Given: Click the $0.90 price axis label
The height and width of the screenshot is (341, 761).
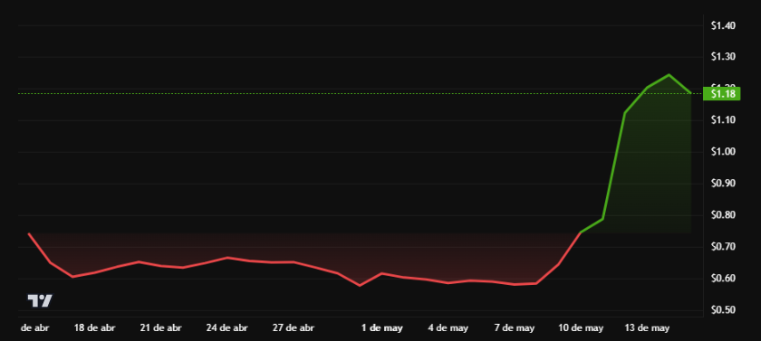Looking at the screenshot, I should click(724, 184).
